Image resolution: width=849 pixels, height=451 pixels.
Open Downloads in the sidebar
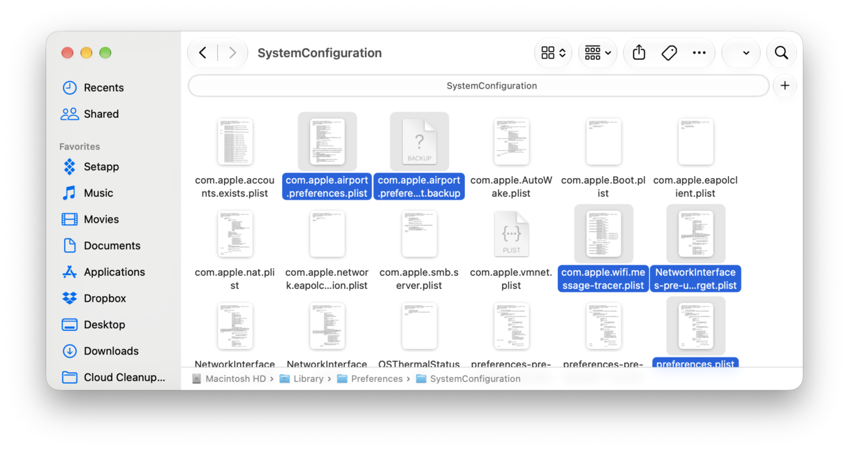[x=111, y=351]
